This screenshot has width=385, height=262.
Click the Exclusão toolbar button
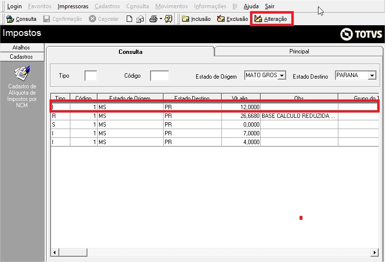click(x=232, y=19)
